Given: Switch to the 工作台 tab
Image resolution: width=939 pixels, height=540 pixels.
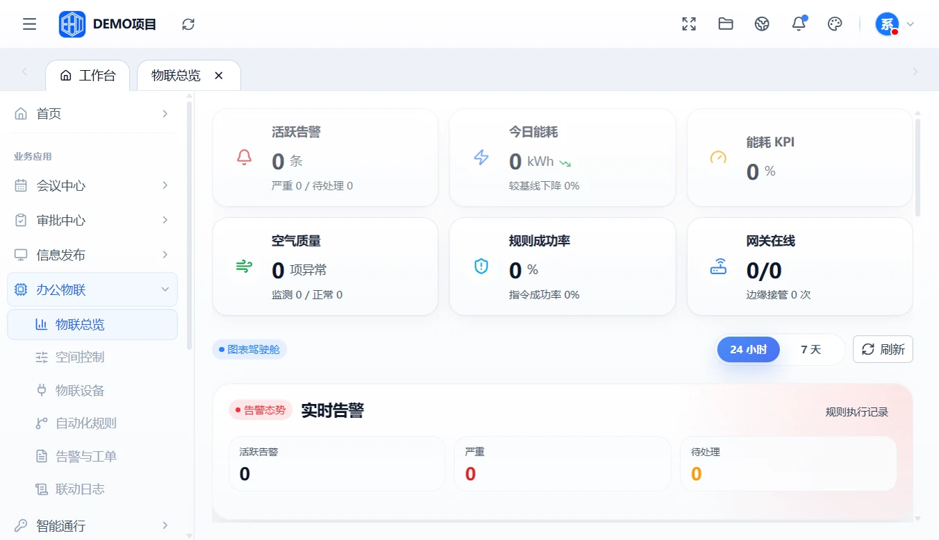Looking at the screenshot, I should point(88,76).
